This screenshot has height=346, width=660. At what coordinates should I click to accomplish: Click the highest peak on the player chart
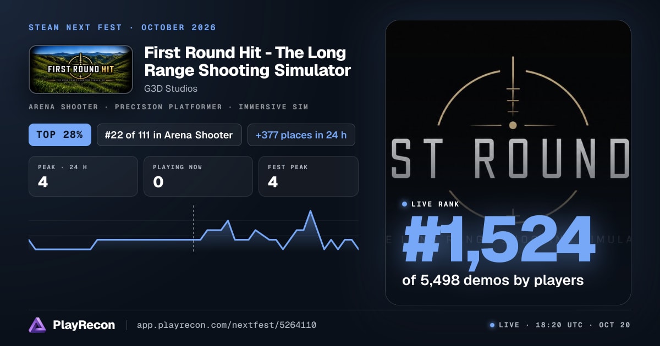click(x=311, y=211)
